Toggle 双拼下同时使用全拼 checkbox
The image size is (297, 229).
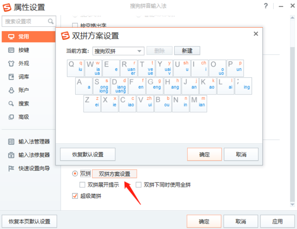click(x=139, y=185)
